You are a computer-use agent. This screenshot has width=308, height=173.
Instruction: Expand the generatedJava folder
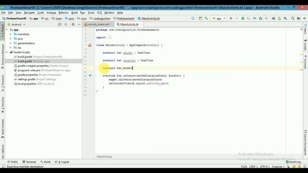(11, 43)
